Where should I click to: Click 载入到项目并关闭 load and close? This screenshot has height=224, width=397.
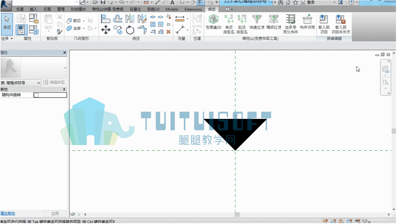[x=340, y=24]
